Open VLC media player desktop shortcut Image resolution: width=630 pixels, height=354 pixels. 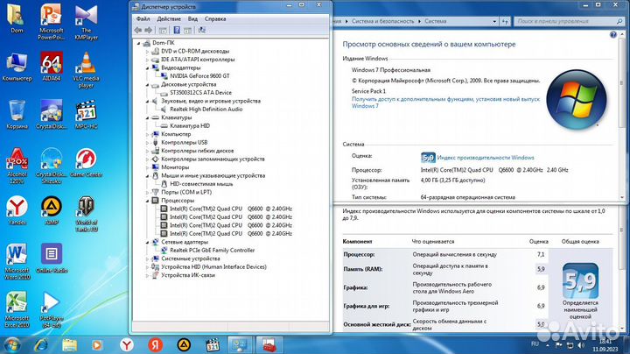click(x=86, y=69)
